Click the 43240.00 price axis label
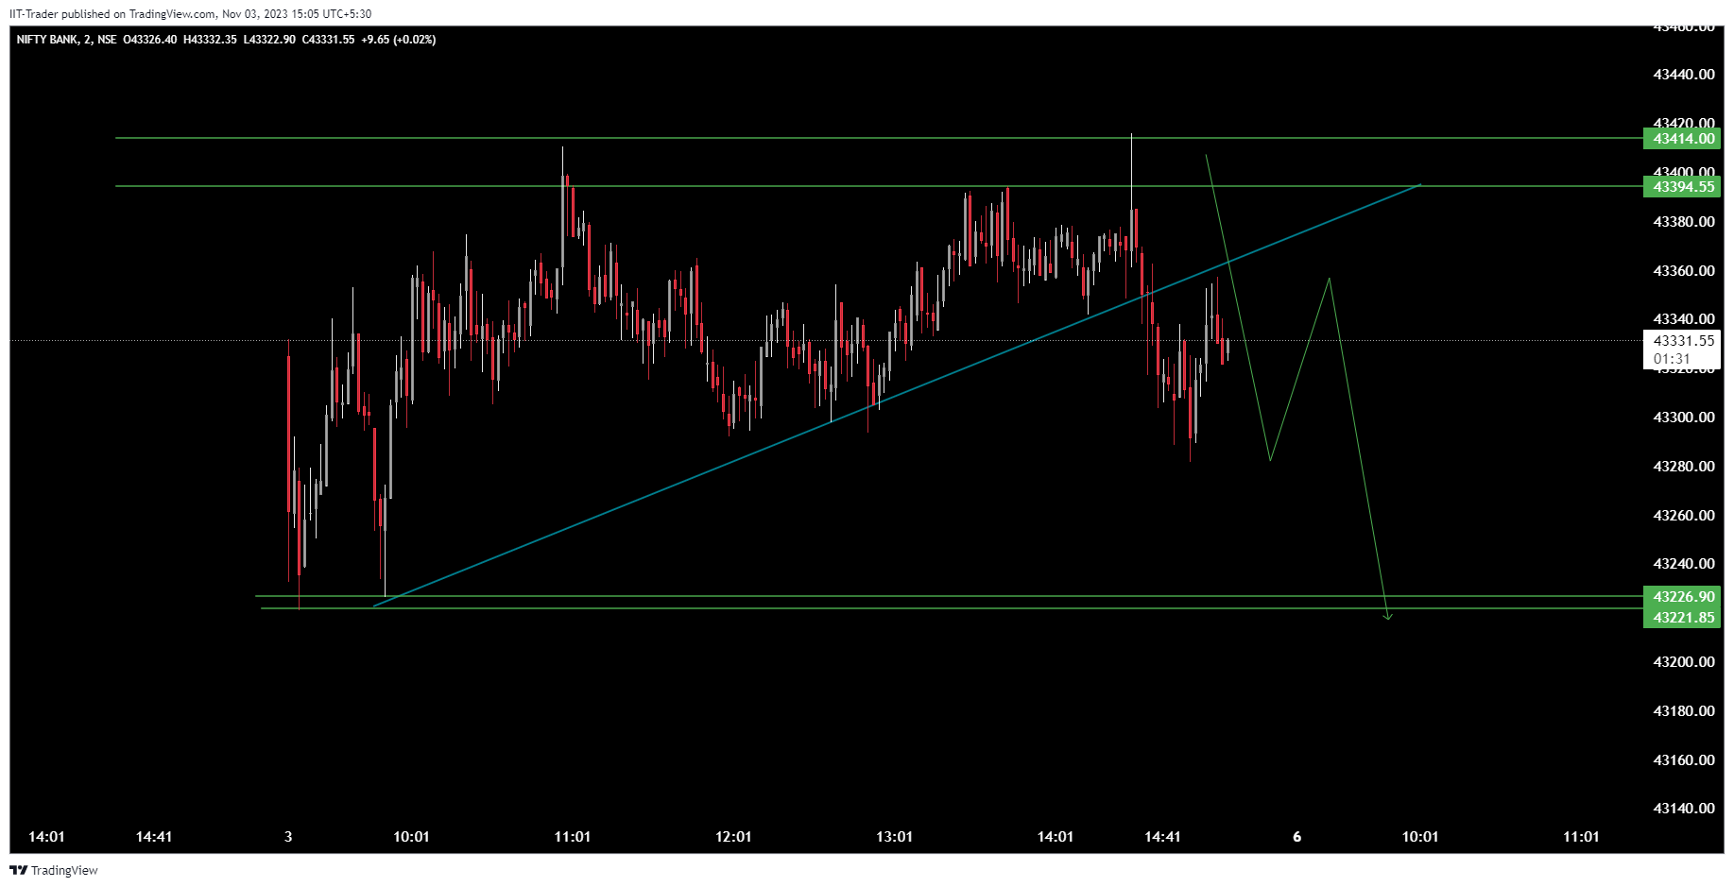Viewport: 1734px width, 887px height. coord(1683,564)
